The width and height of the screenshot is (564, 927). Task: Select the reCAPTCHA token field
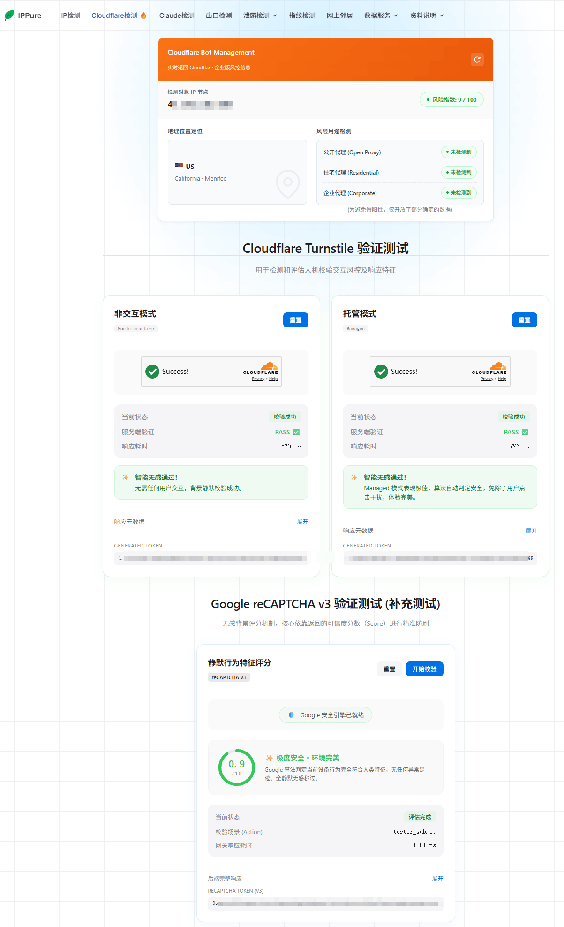(x=326, y=904)
